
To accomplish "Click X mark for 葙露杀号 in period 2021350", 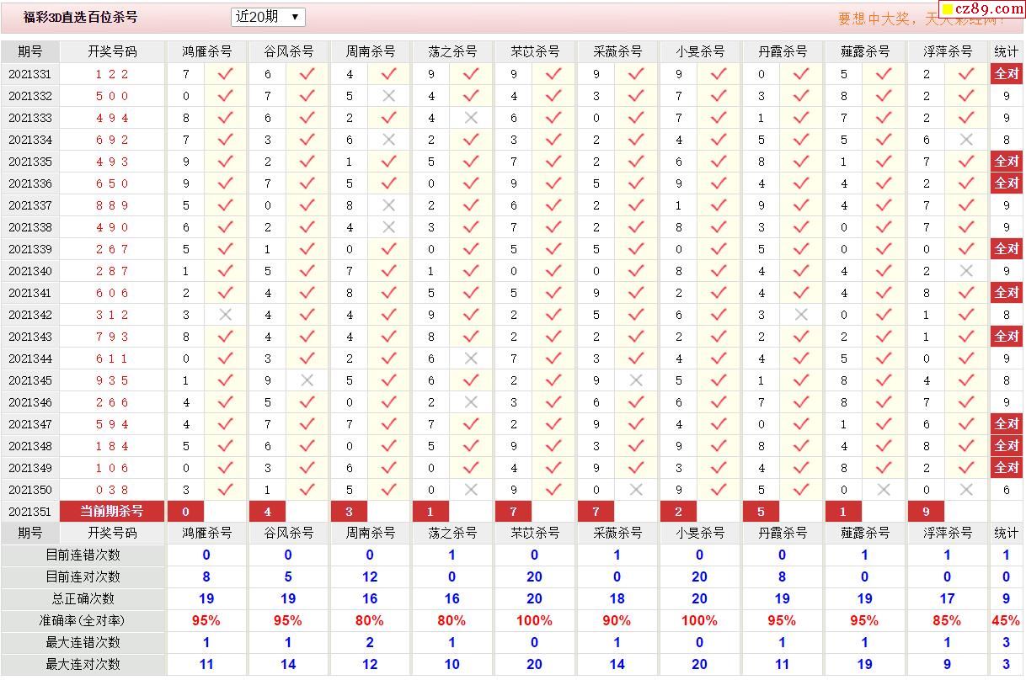I will 884,490.
